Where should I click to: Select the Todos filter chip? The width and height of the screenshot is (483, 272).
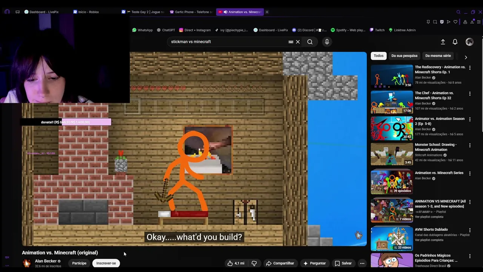[x=378, y=56]
